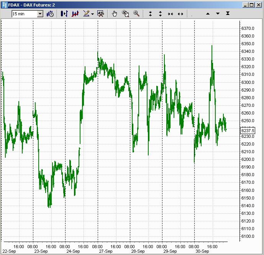Image resolution: width=264 pixels, height=255 pixels.
Task: Open chart properties hammer icon
Action: click(100, 14)
